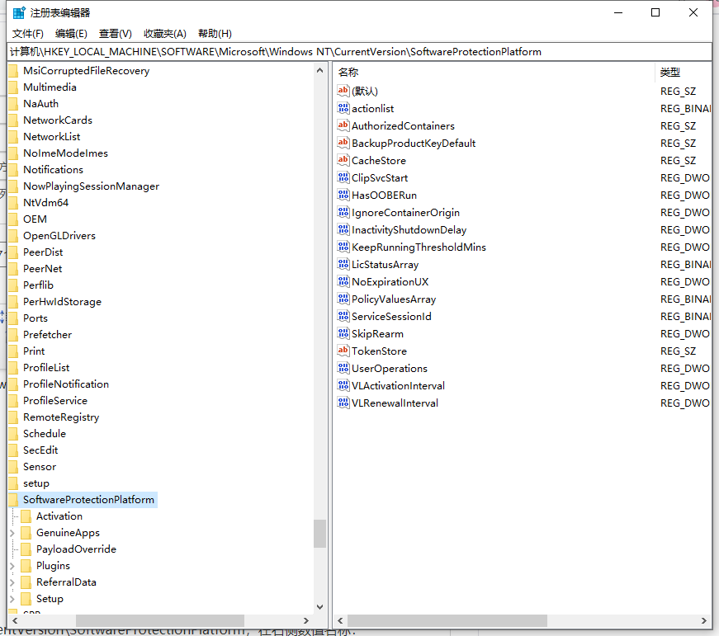
Task: Expand the GenuineApps subkey
Action: (x=13, y=532)
